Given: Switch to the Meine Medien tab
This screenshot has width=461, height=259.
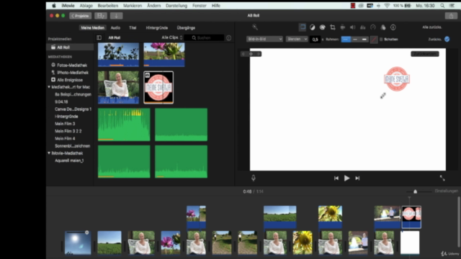Looking at the screenshot, I should coord(93,27).
